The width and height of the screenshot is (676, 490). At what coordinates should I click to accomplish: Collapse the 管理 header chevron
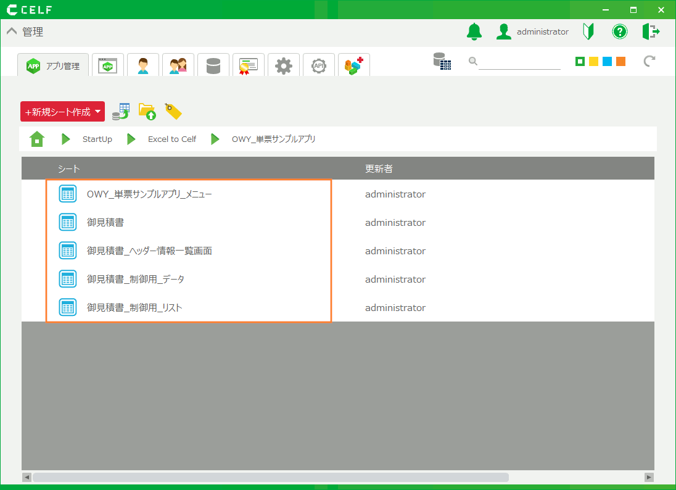tap(12, 32)
